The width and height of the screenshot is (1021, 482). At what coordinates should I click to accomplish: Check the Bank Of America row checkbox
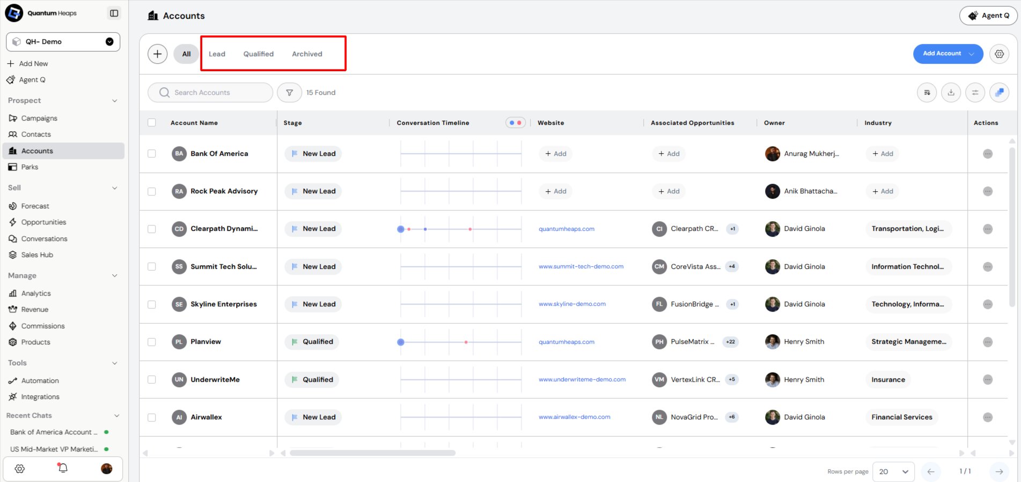[152, 154]
